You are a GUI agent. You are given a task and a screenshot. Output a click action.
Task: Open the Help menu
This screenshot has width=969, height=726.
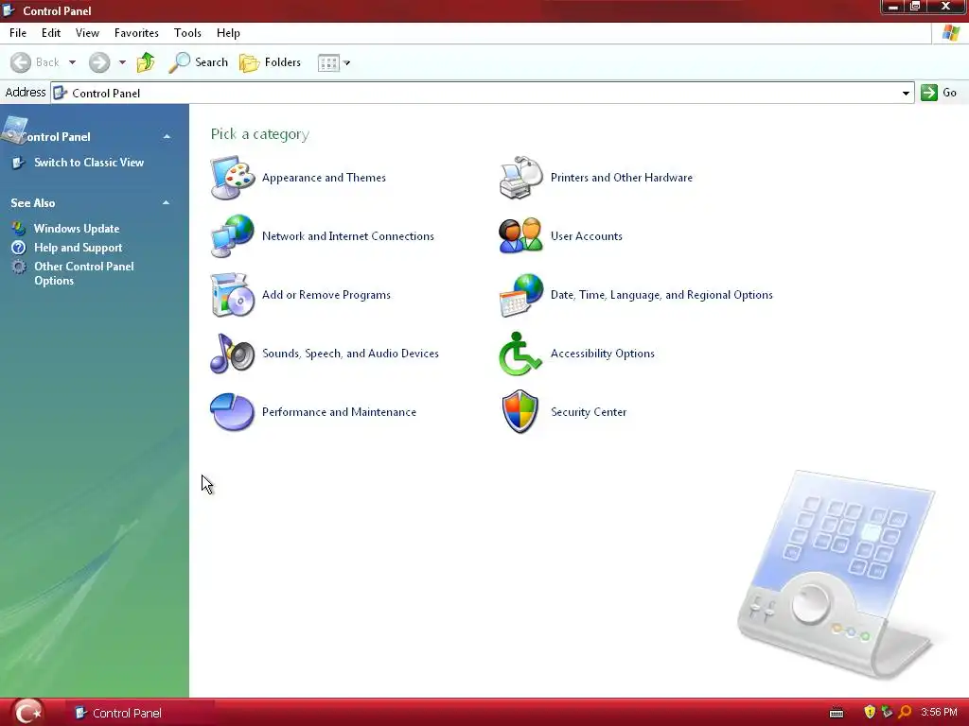click(228, 33)
